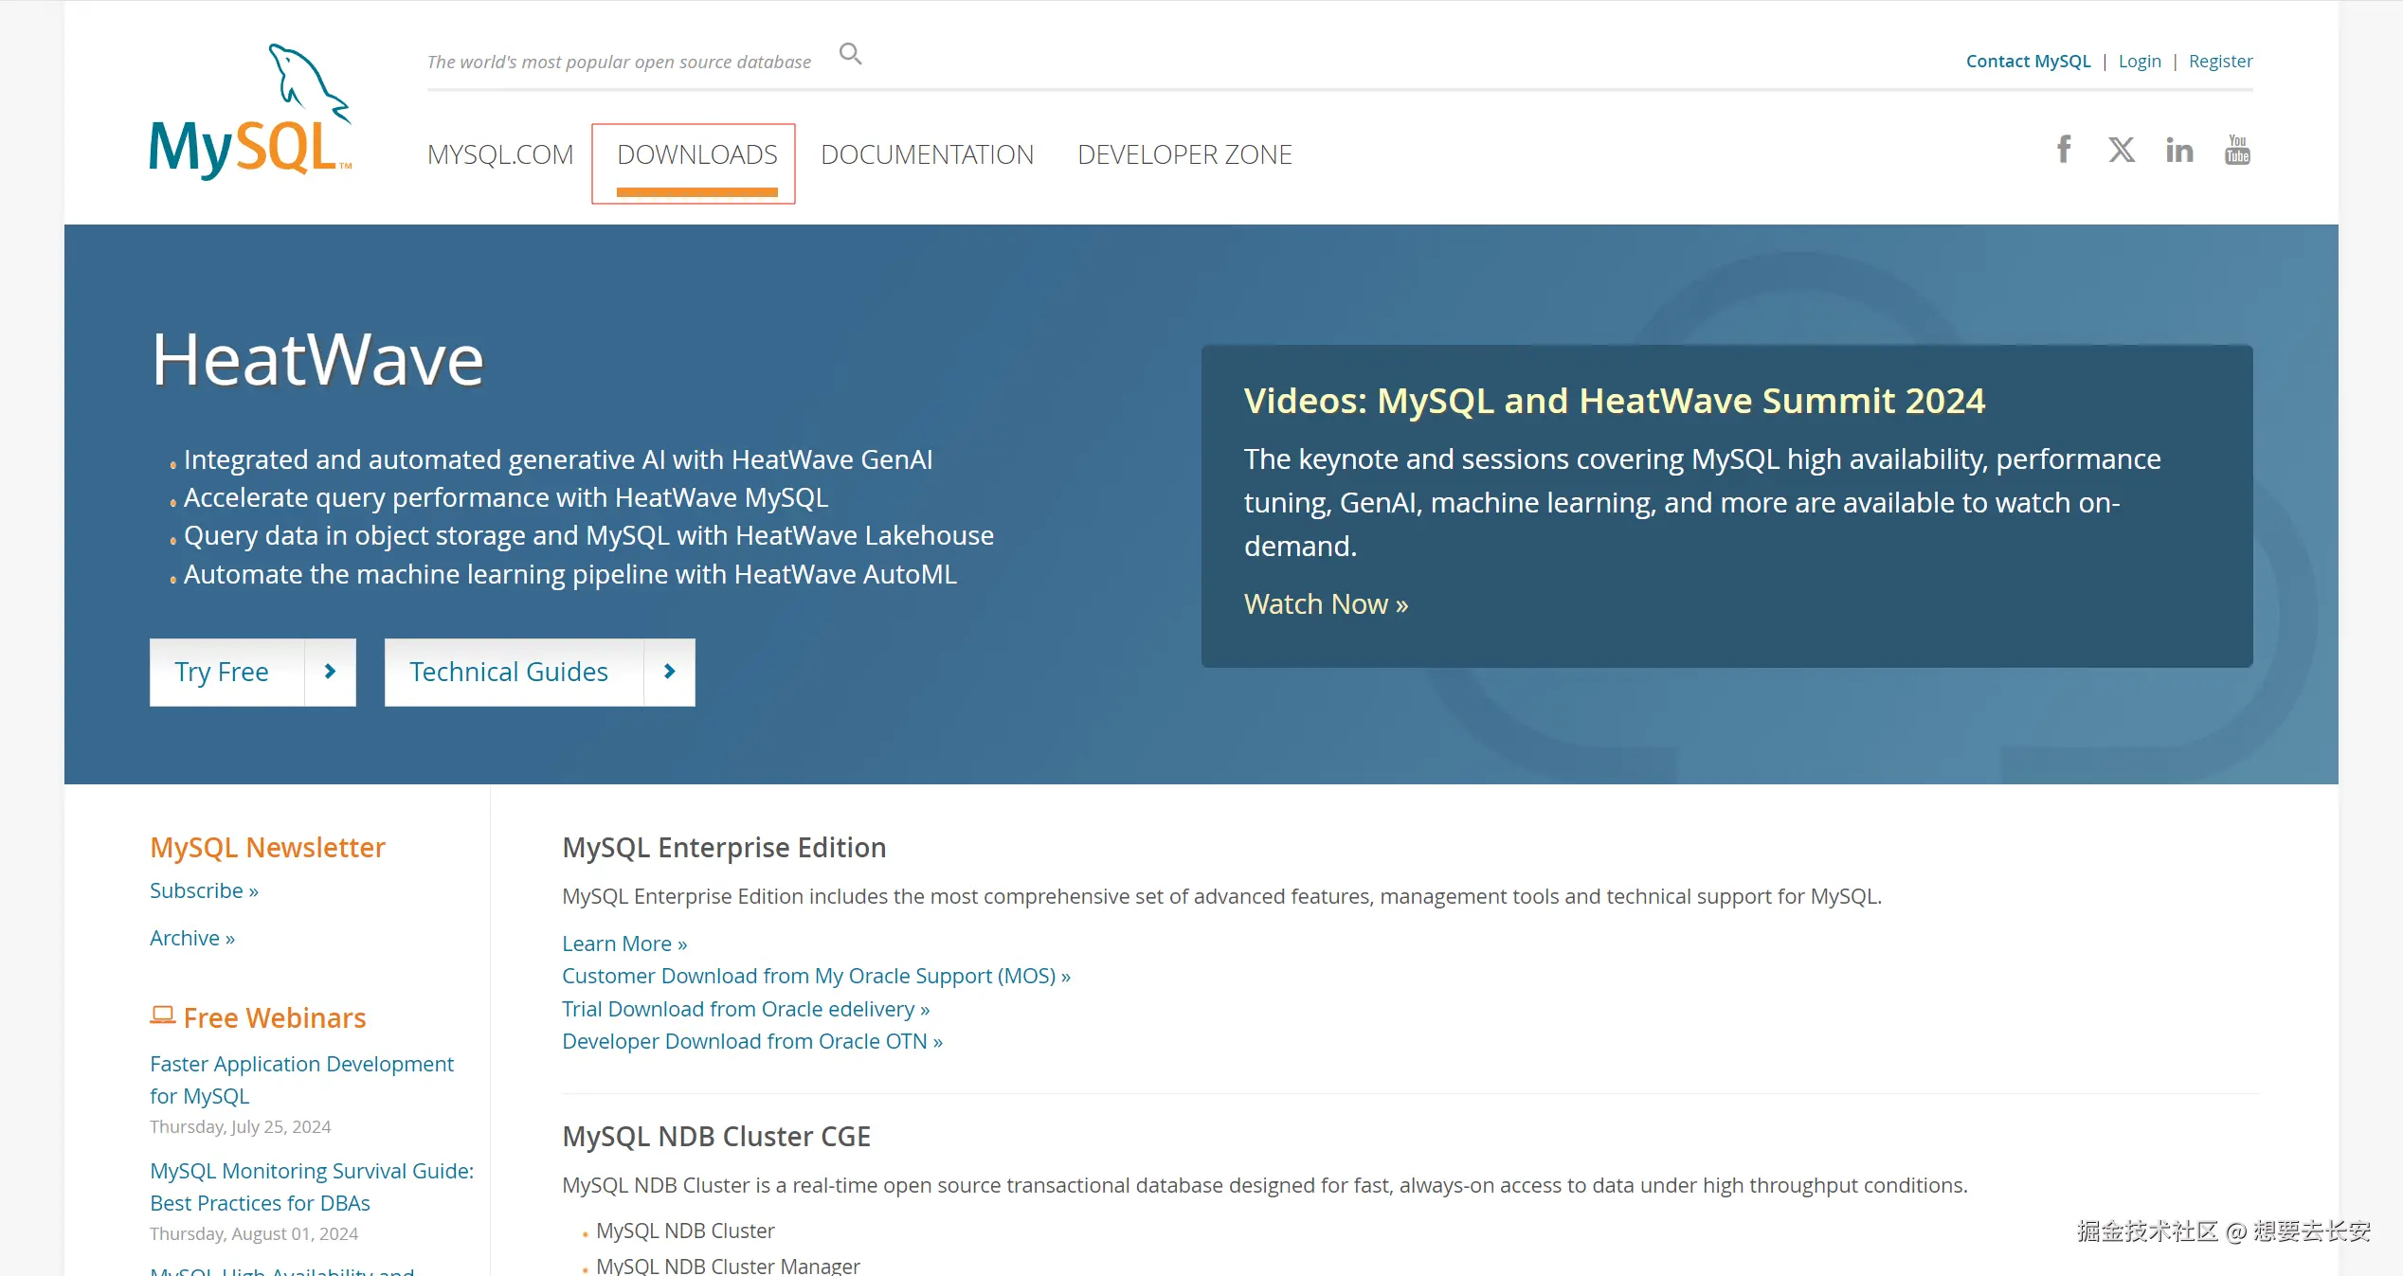Go to the DEVELOPER ZONE tab
Screen dimensions: 2403x1276
click(x=1184, y=154)
